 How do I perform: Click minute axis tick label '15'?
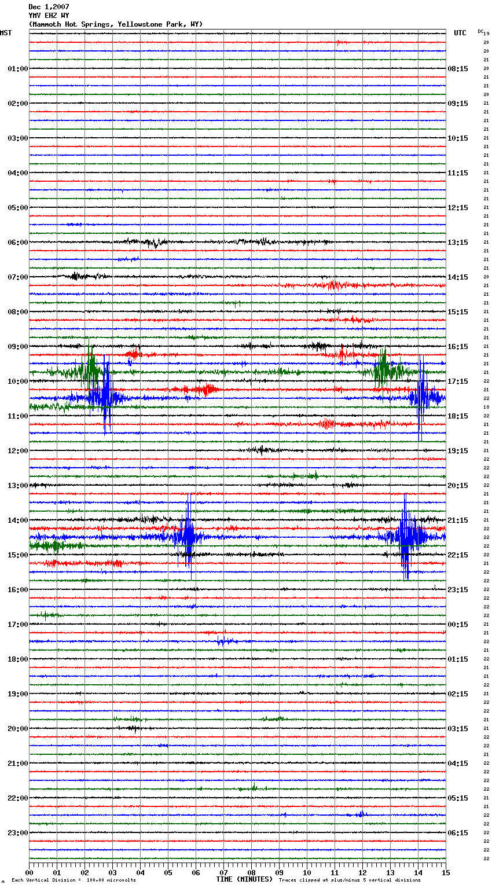tap(446, 872)
